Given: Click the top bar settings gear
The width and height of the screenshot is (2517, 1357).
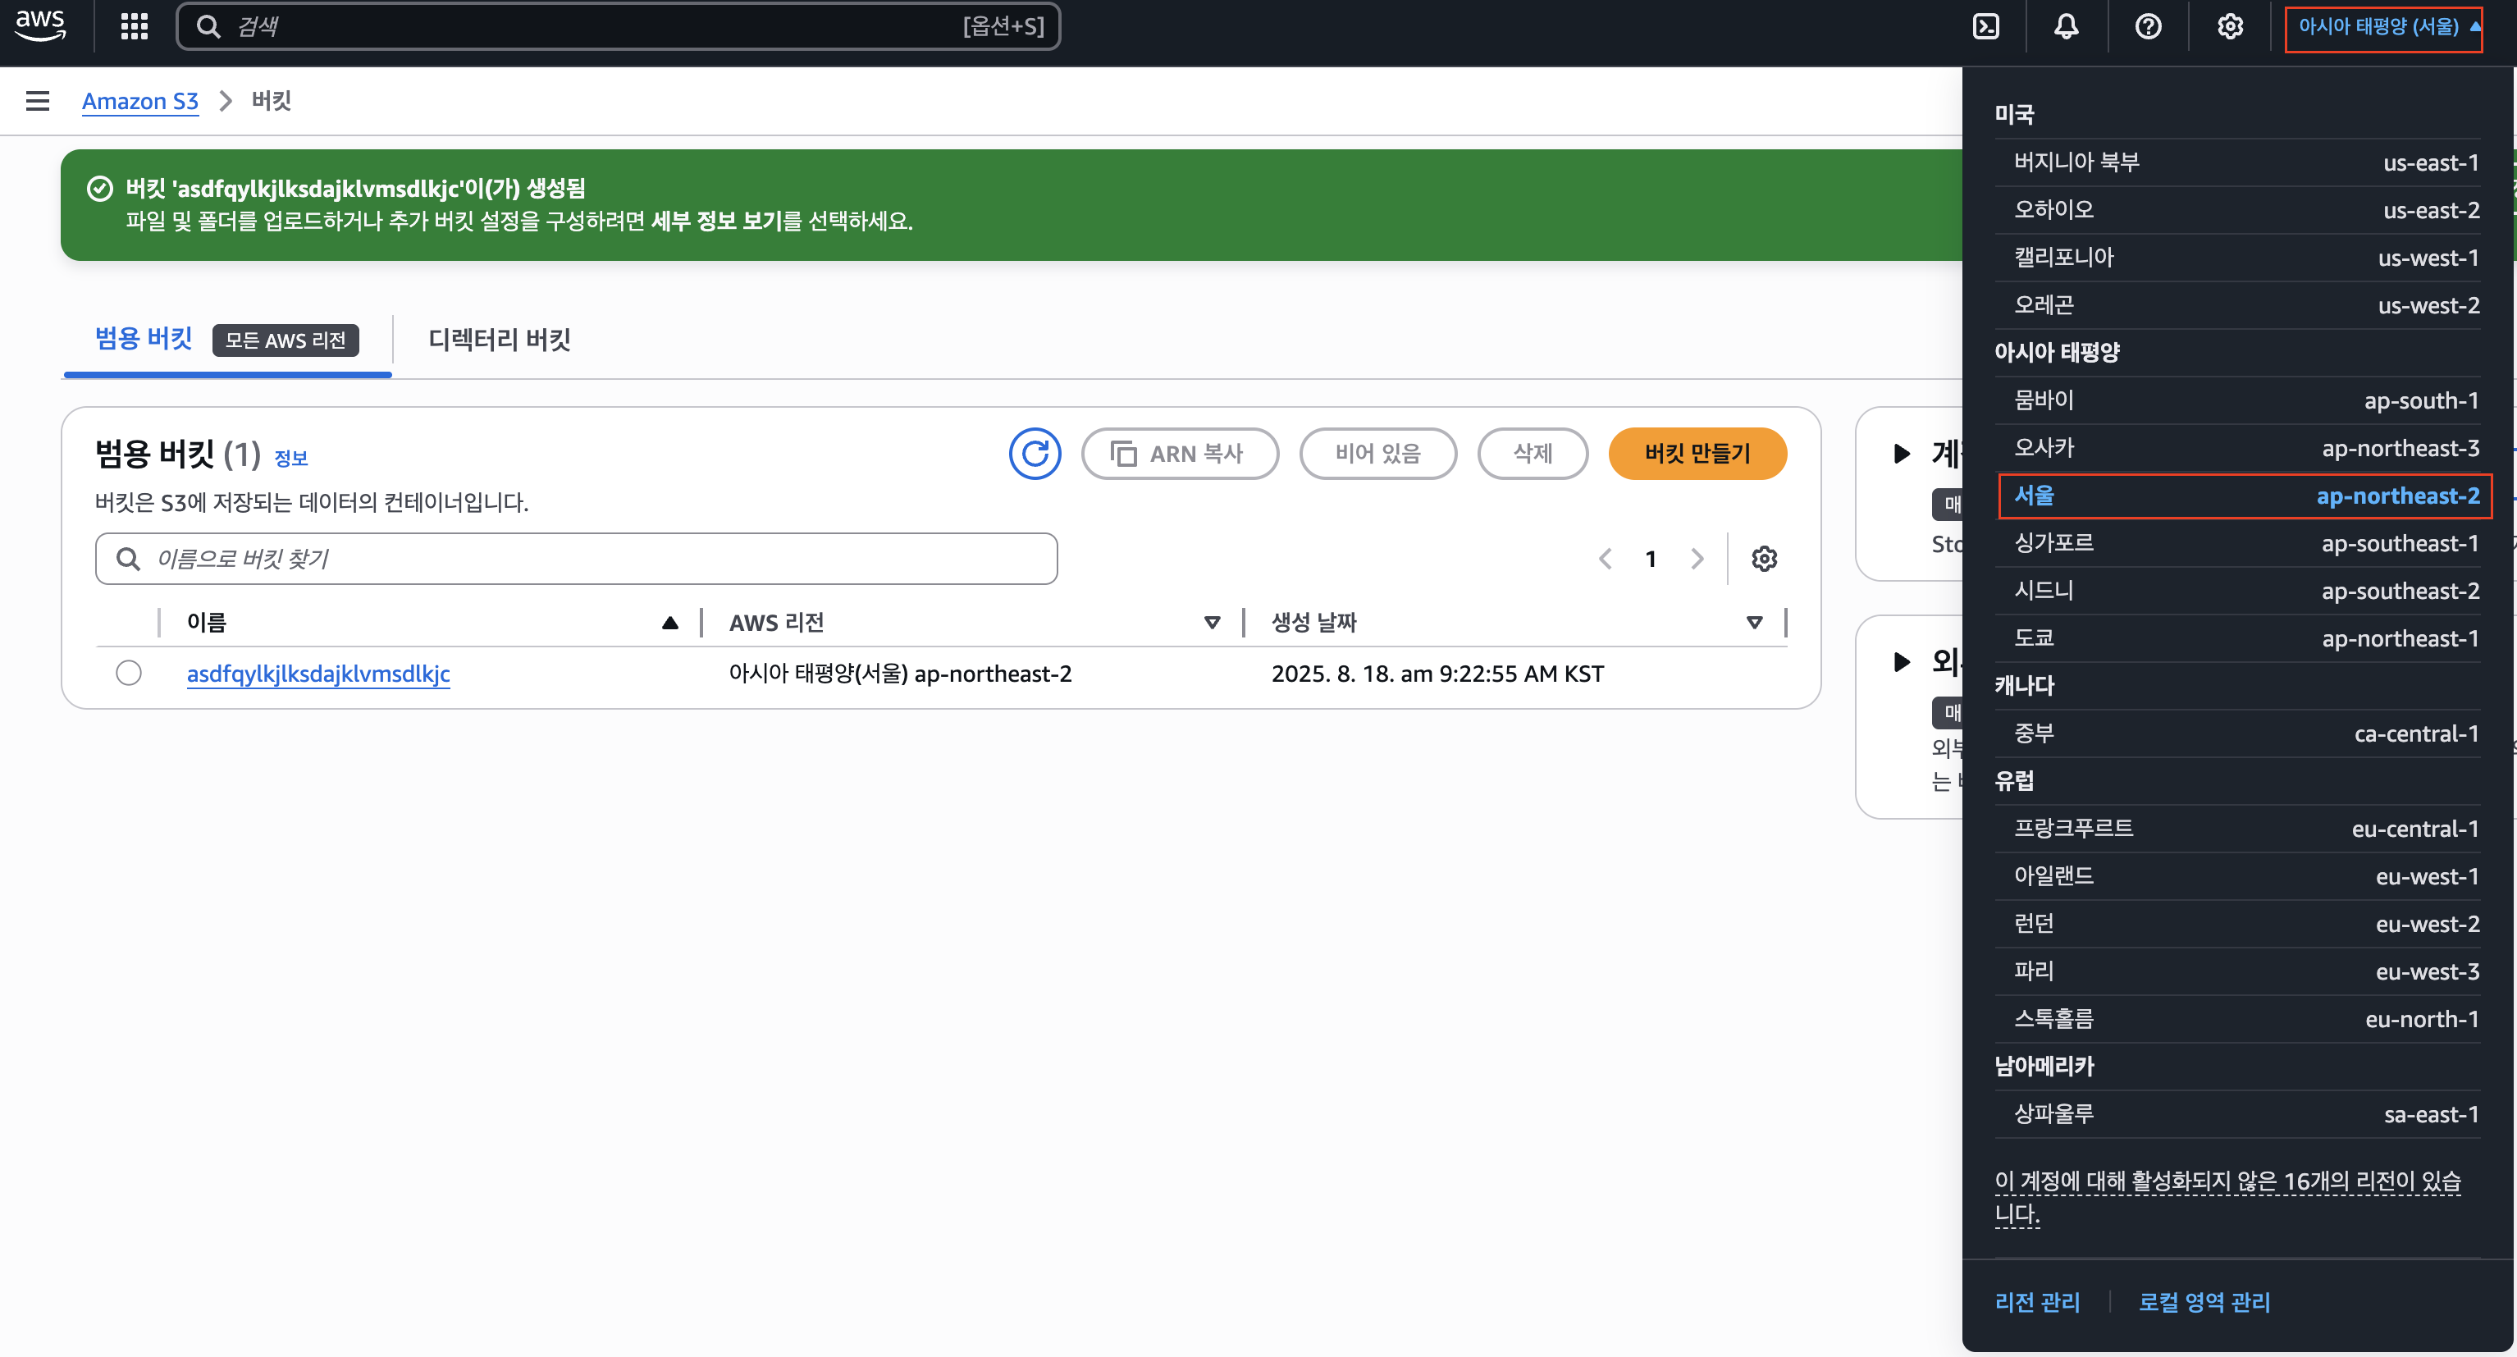Looking at the screenshot, I should click(2230, 26).
